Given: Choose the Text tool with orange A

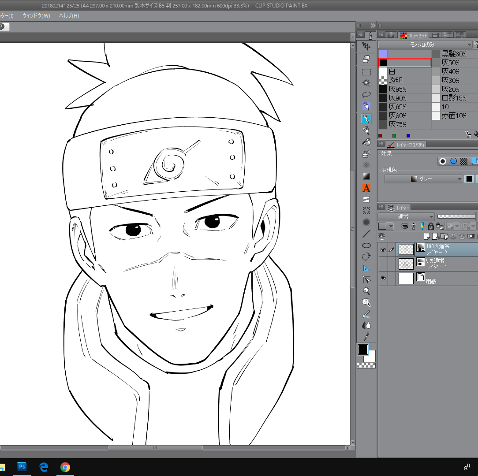Looking at the screenshot, I should pyautogui.click(x=366, y=188).
